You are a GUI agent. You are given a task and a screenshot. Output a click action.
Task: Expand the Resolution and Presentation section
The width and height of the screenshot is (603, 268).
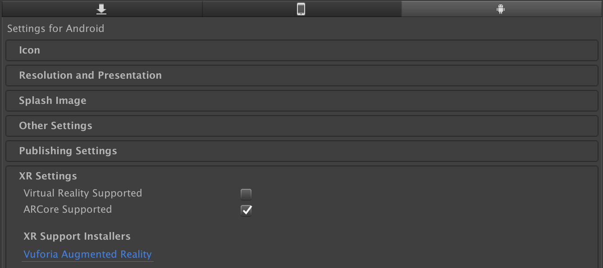301,76
